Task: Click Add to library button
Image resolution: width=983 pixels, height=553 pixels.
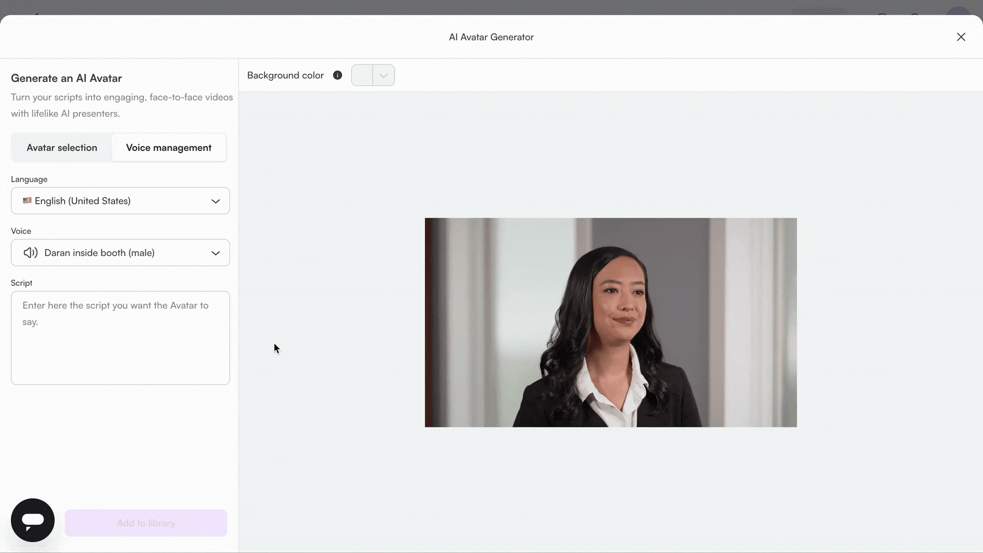Action: pos(146,523)
